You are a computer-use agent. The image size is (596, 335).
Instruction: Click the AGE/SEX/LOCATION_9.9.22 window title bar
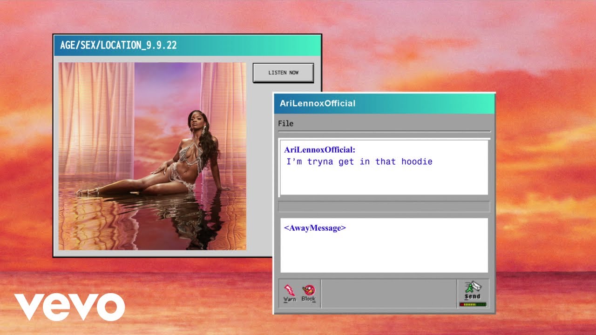(187, 46)
